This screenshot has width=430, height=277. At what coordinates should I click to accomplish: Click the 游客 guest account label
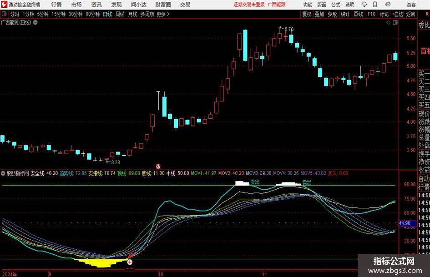(x=411, y=5)
